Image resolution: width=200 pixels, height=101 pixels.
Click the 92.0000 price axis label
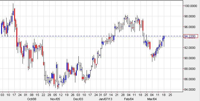(x=190, y=48)
